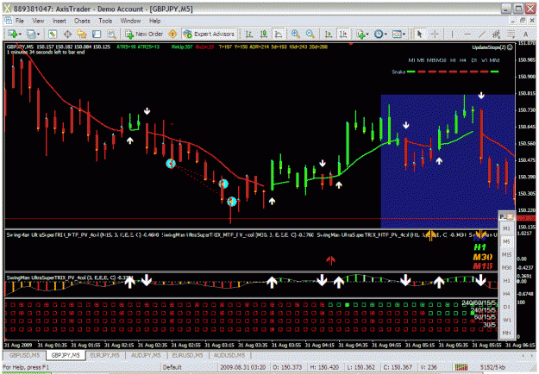Viewport: 539px width, 374px height.
Task: Zoom out of the chart
Action: tap(310, 34)
